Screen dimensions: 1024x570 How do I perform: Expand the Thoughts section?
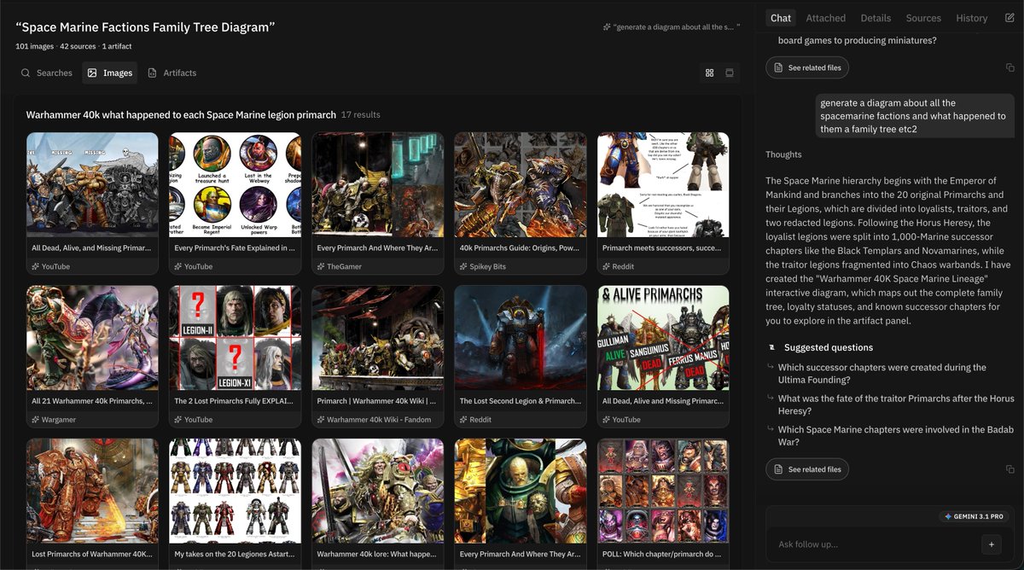783,154
